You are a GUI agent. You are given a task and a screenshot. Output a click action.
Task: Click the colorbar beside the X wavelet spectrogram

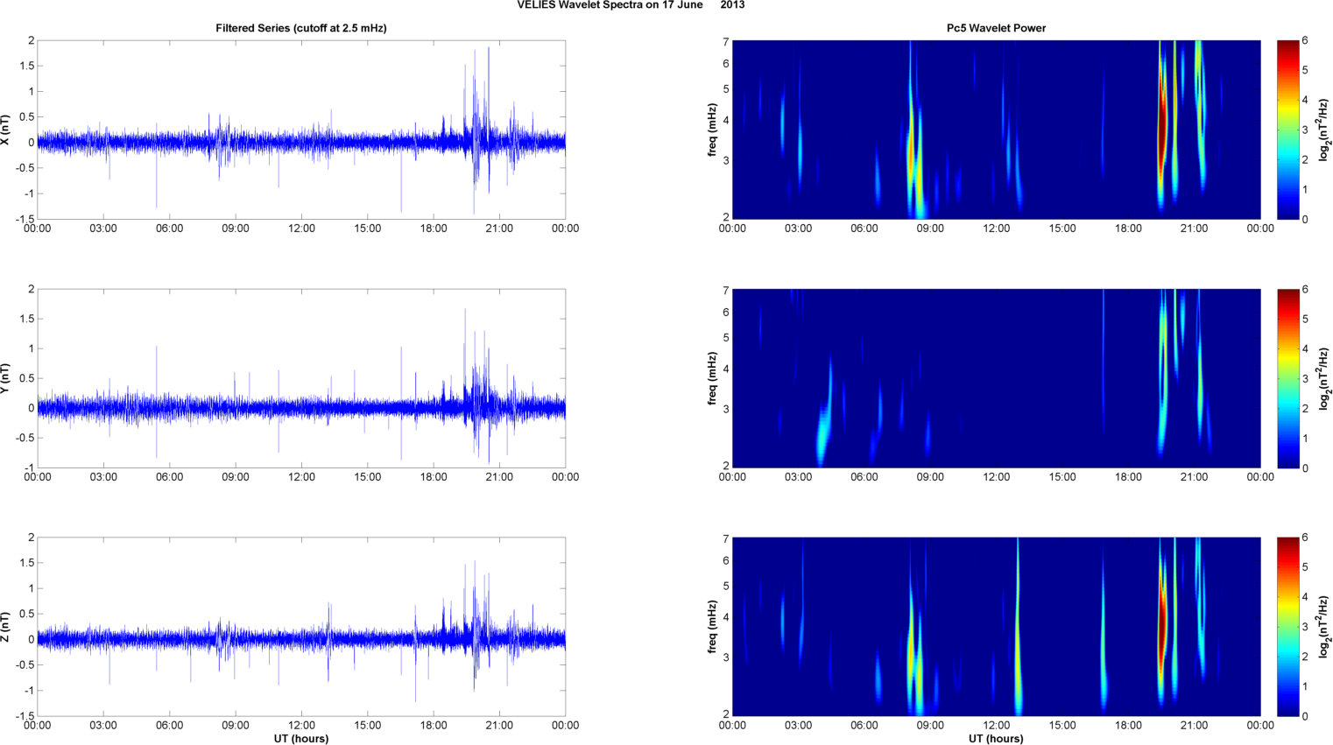(1287, 130)
